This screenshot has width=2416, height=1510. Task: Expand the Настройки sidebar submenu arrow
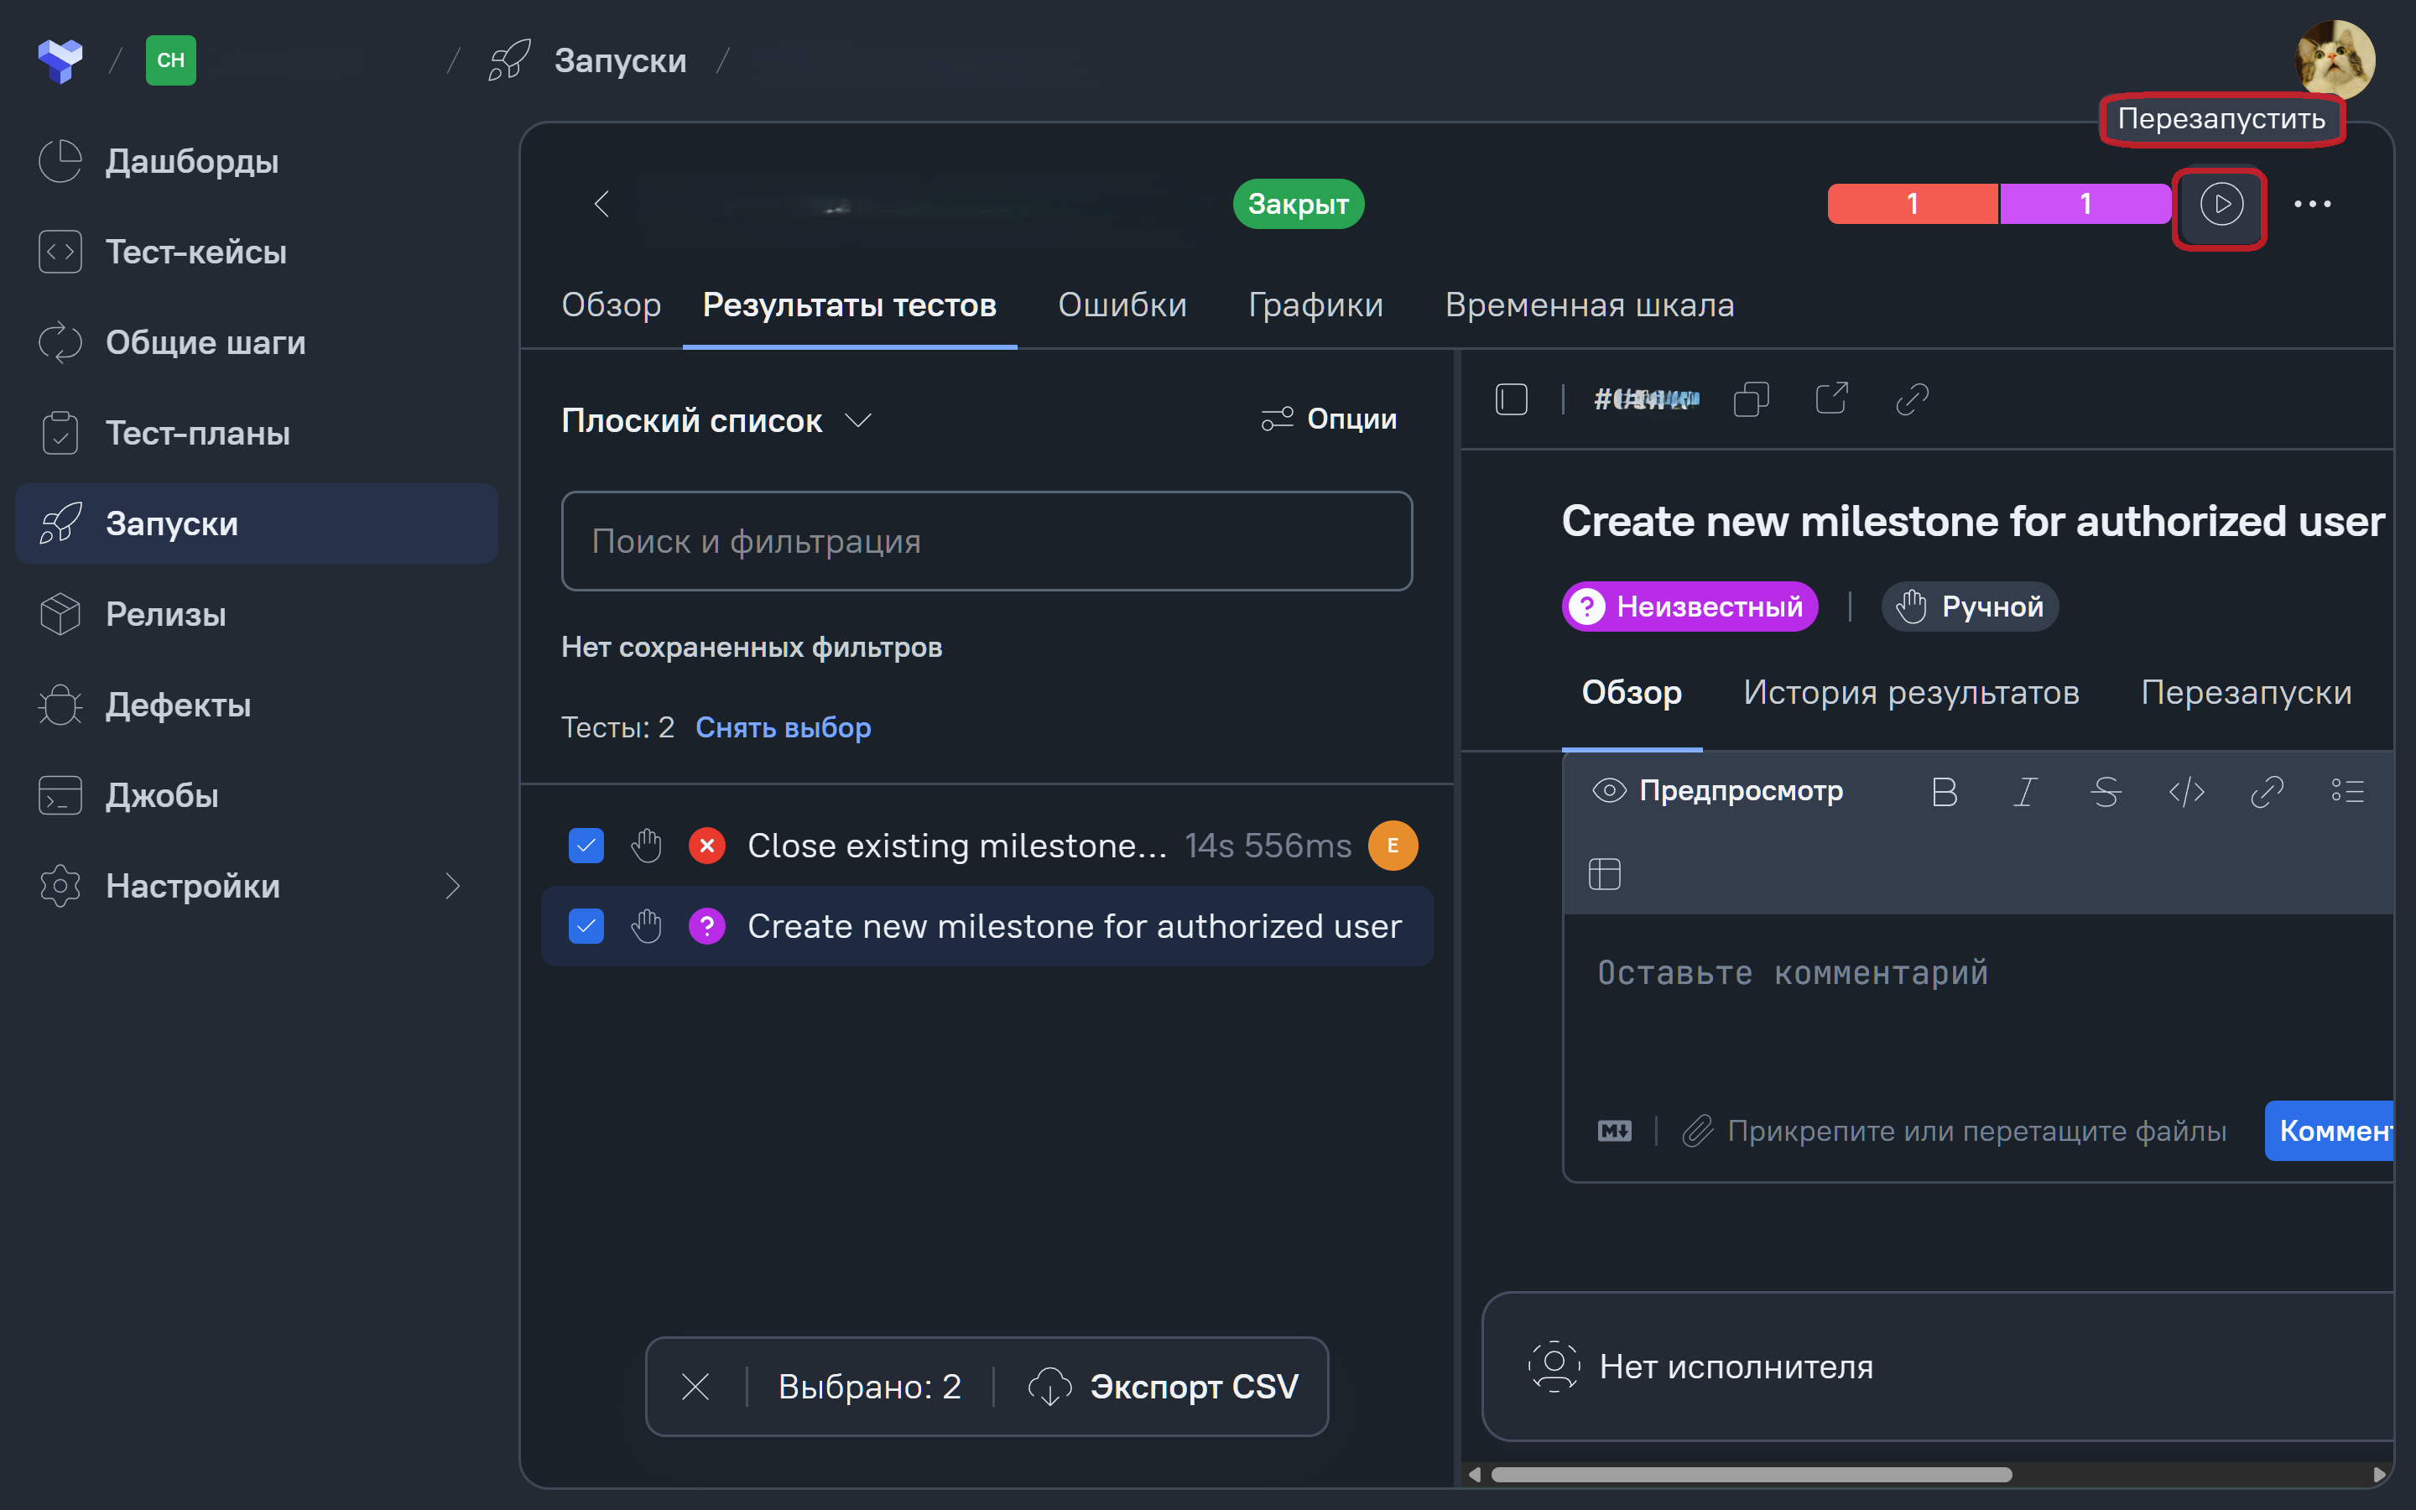coord(452,886)
